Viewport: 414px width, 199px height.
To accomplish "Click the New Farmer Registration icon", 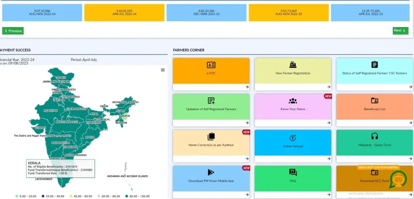I will pos(293,65).
